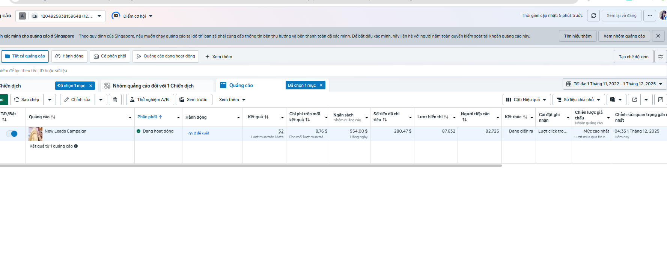
Task: Select Quảng cáo đang hoạt động filter
Action: click(166, 56)
